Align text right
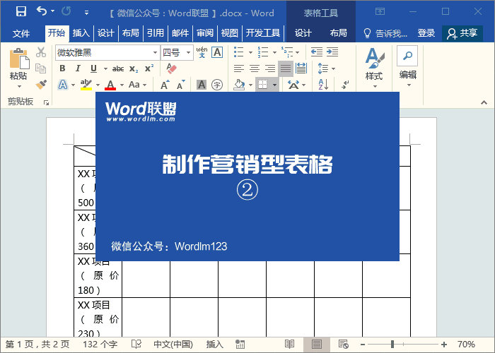 270,68
